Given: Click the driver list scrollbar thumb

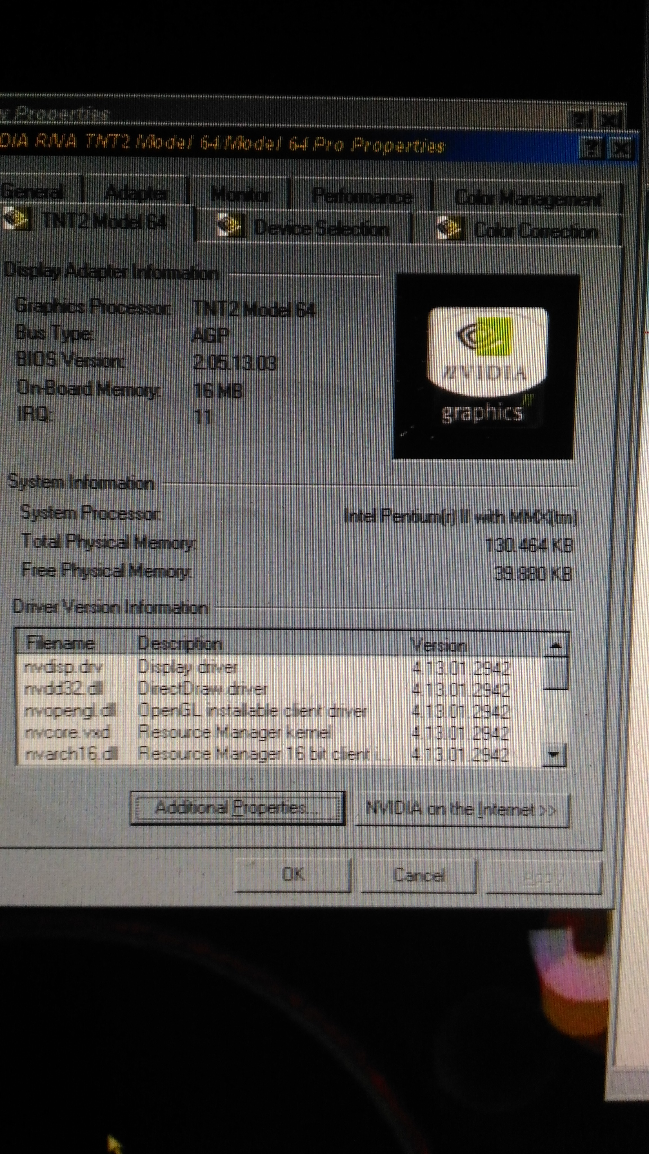Looking at the screenshot, I should tap(556, 673).
